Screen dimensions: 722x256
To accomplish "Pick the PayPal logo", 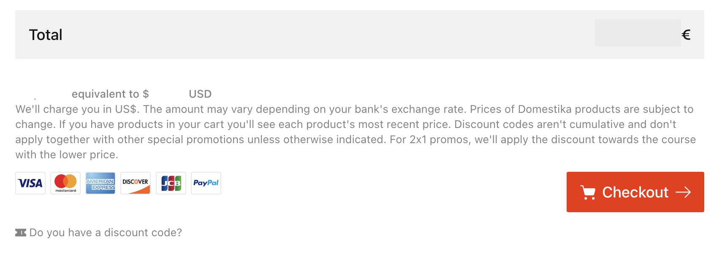I will point(206,183).
